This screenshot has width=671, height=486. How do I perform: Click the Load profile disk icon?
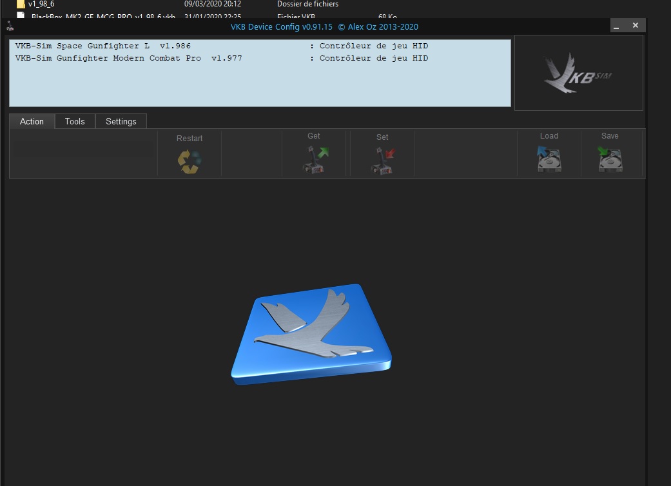[x=549, y=159]
